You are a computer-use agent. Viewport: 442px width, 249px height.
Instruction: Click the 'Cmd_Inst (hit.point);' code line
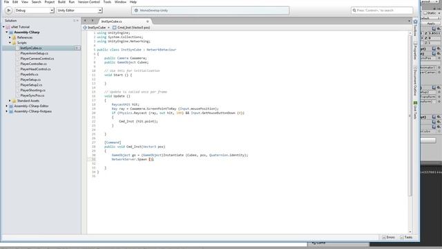[x=138, y=122]
